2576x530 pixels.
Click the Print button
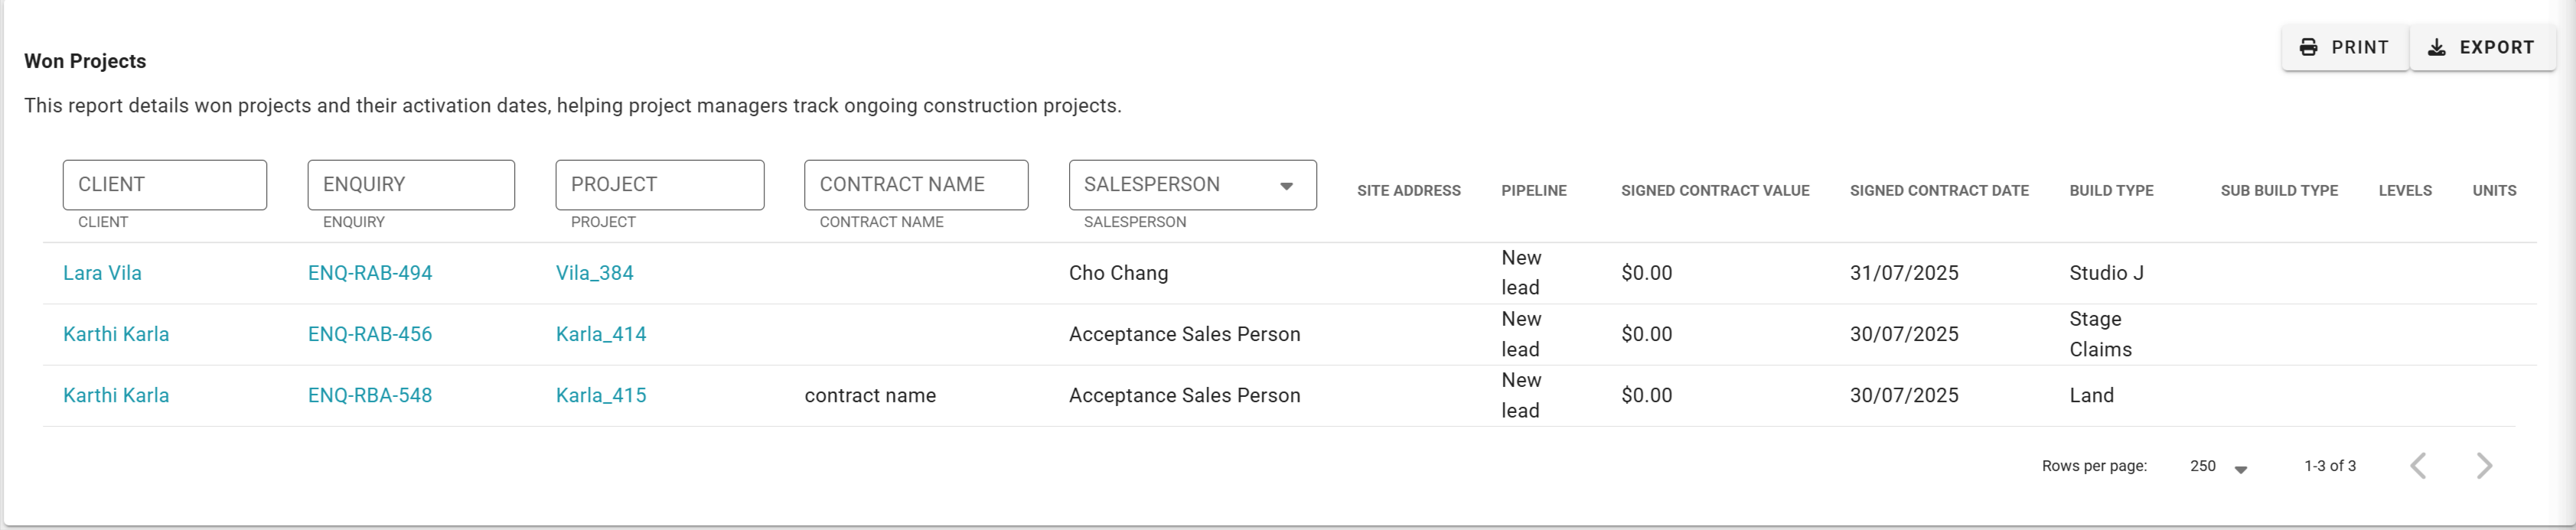[x=2344, y=47]
